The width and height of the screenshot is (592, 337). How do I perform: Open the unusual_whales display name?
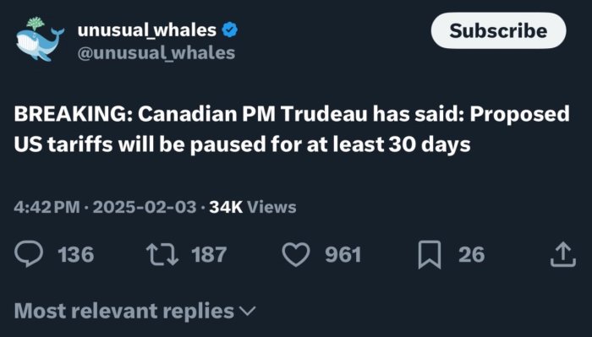coord(147,30)
